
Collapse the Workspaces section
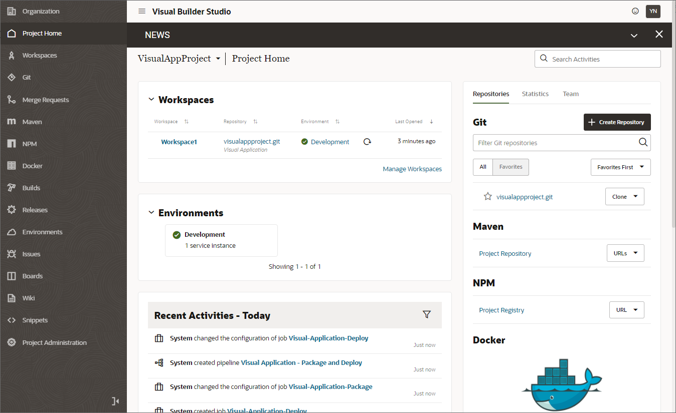click(151, 100)
